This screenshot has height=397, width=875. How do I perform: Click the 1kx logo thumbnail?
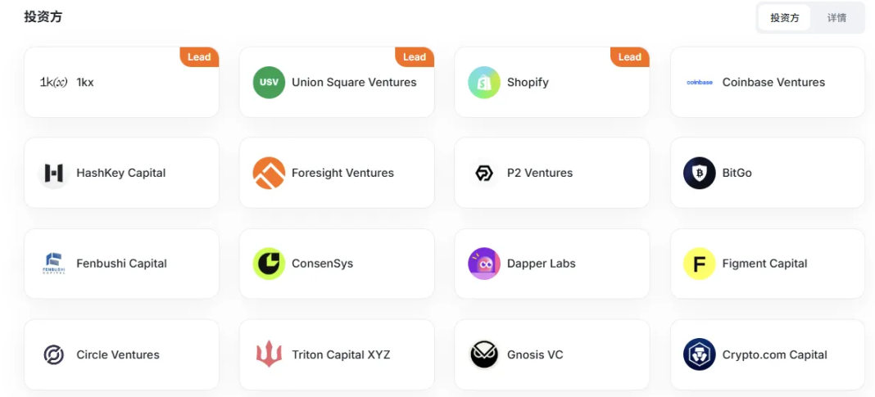pyautogui.click(x=54, y=83)
